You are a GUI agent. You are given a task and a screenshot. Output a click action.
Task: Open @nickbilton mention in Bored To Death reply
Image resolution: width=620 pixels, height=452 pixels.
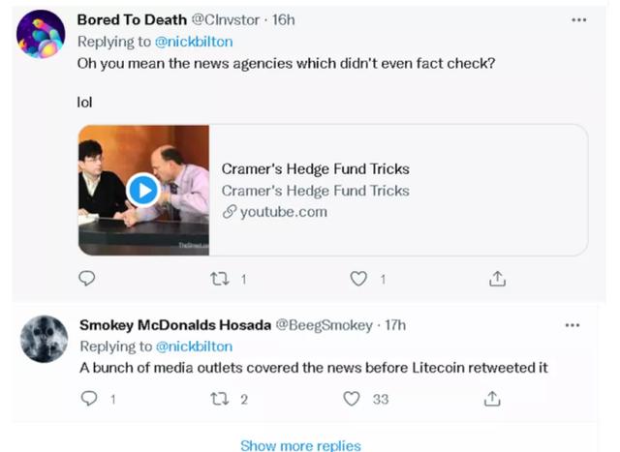(194, 42)
